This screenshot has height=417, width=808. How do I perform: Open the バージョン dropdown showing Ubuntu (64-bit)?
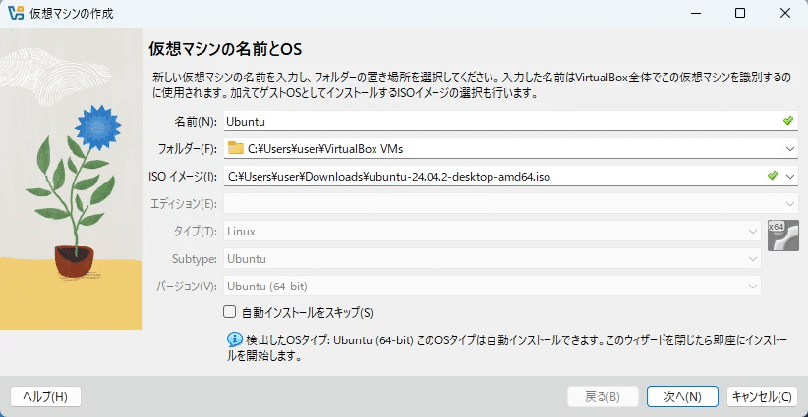492,286
